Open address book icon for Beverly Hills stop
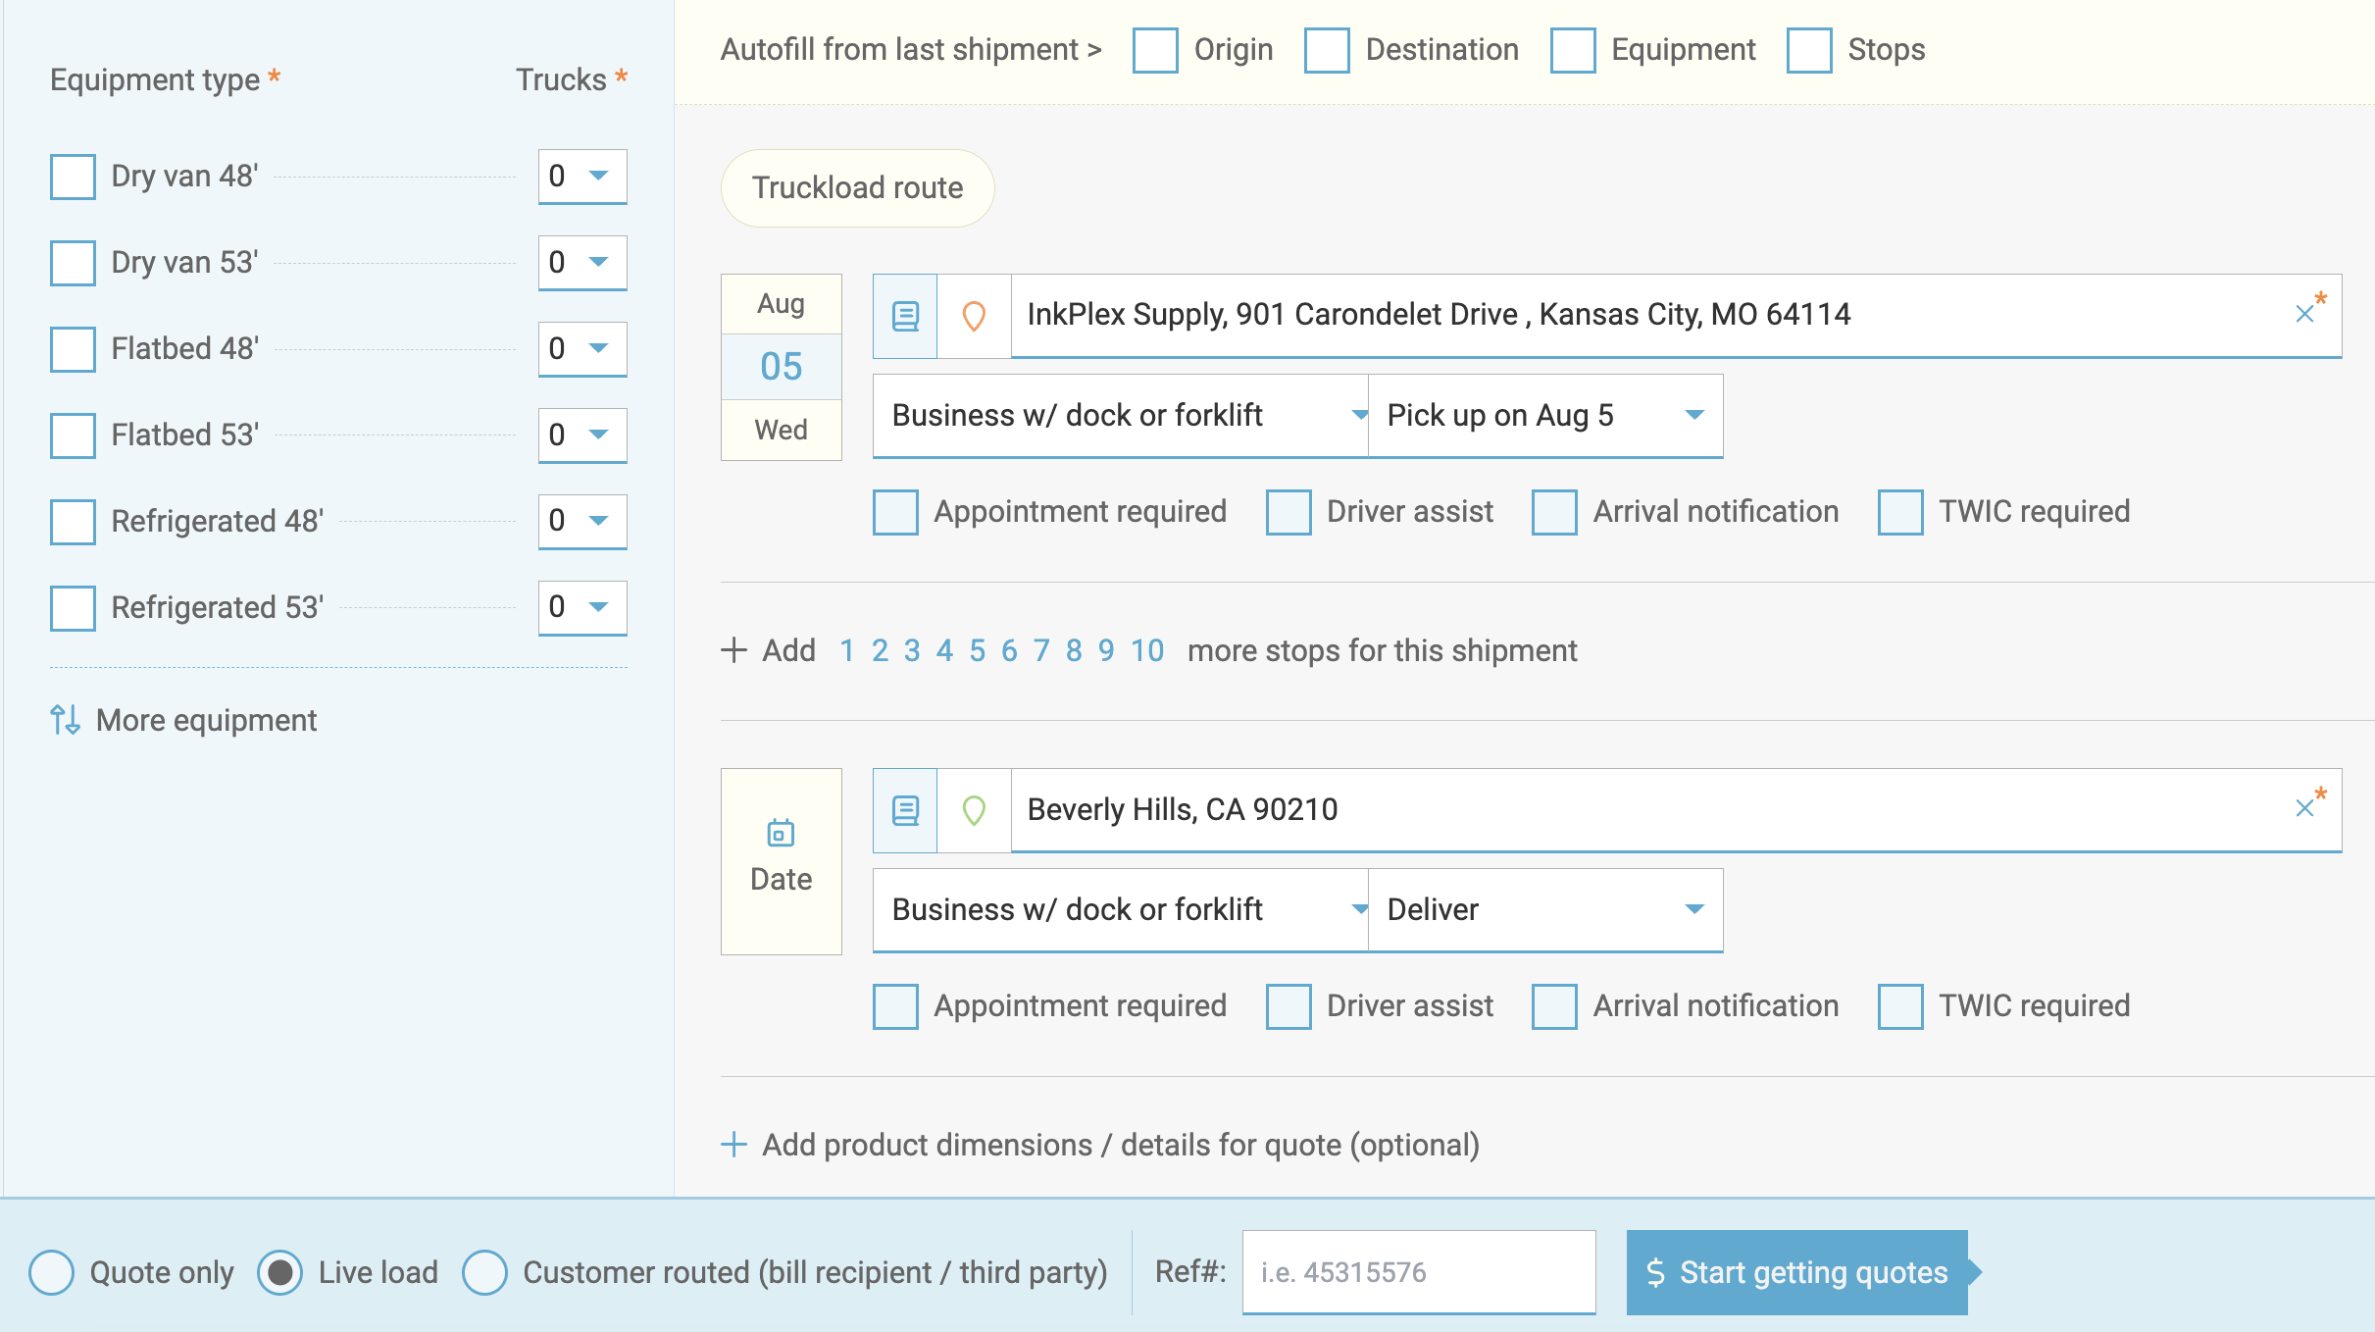Image resolution: width=2375 pixels, height=1332 pixels. tap(905, 810)
